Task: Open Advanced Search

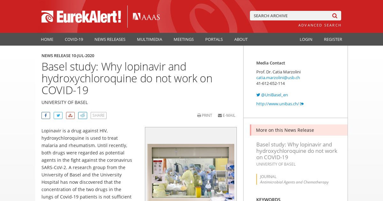Action: pyautogui.click(x=320, y=25)
